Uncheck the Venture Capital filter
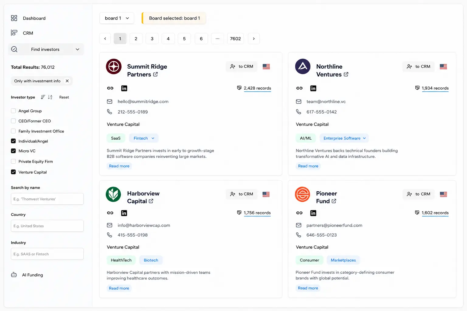Screen dimensions: 467x311 [13, 172]
